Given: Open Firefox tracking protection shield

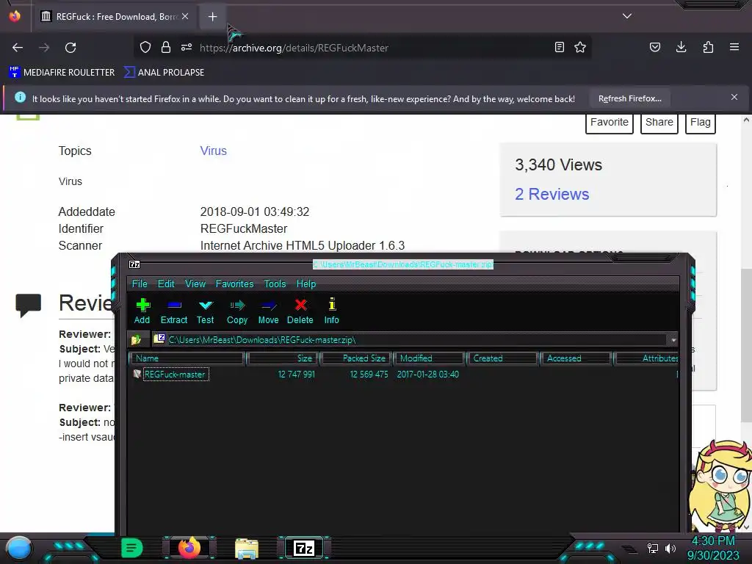Looking at the screenshot, I should pos(145,47).
